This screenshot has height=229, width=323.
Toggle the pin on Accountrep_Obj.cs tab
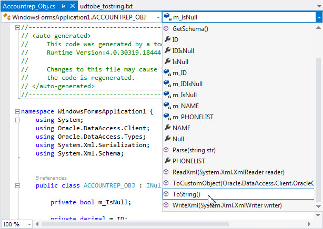63,6
